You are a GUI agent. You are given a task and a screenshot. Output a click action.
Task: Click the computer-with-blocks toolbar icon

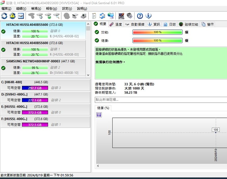pyautogui.click(x=84, y=16)
